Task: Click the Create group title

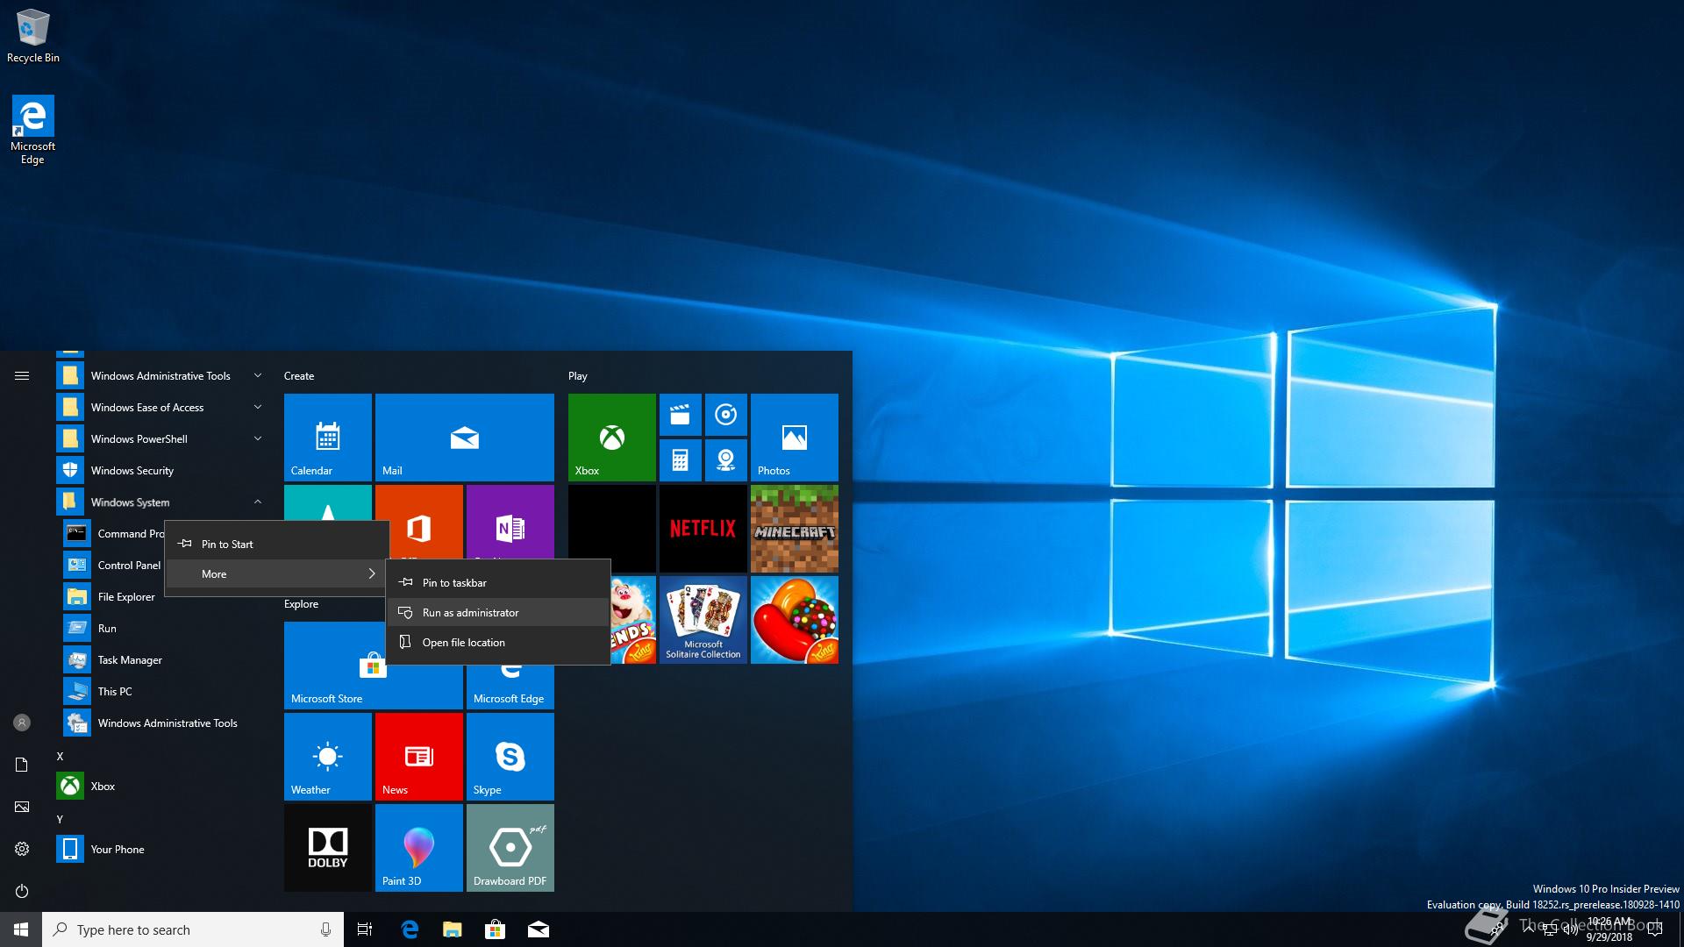Action: pyautogui.click(x=299, y=375)
